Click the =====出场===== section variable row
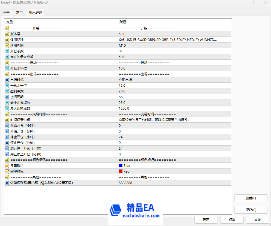271x226 pixels. tap(61, 74)
